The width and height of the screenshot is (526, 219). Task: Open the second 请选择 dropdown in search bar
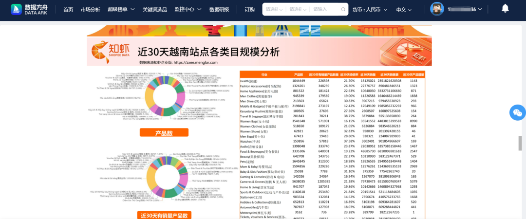tap(298, 9)
